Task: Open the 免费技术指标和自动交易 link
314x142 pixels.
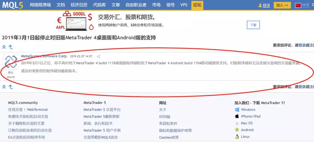Action: click(28, 117)
